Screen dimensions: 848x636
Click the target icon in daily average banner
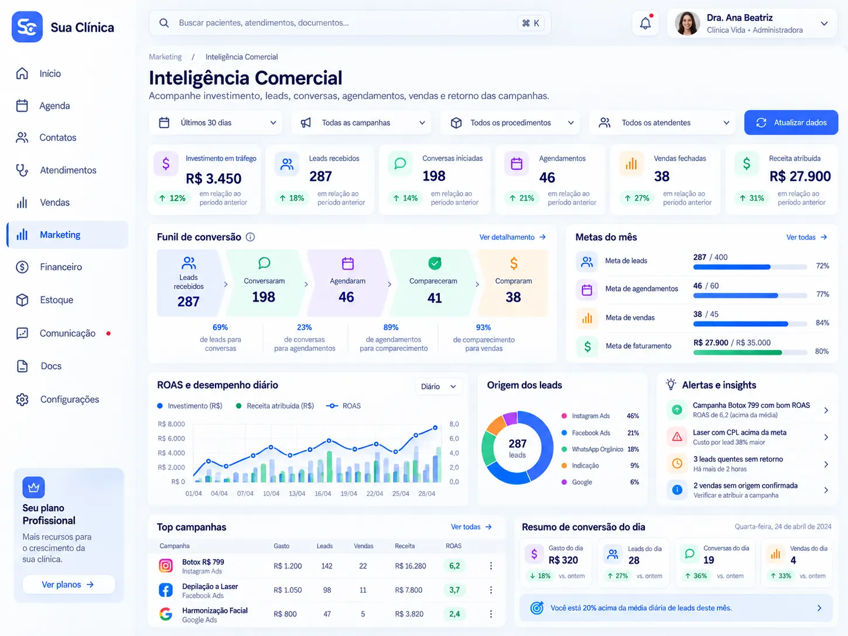[x=536, y=608]
